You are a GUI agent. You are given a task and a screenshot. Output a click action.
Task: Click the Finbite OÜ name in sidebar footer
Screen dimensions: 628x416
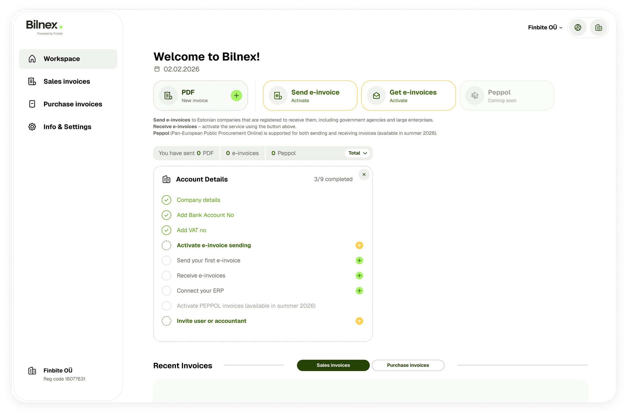tap(58, 371)
